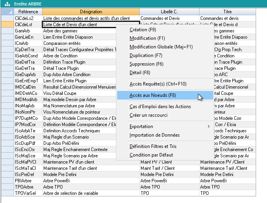Choose Importation de Données

[154, 135]
